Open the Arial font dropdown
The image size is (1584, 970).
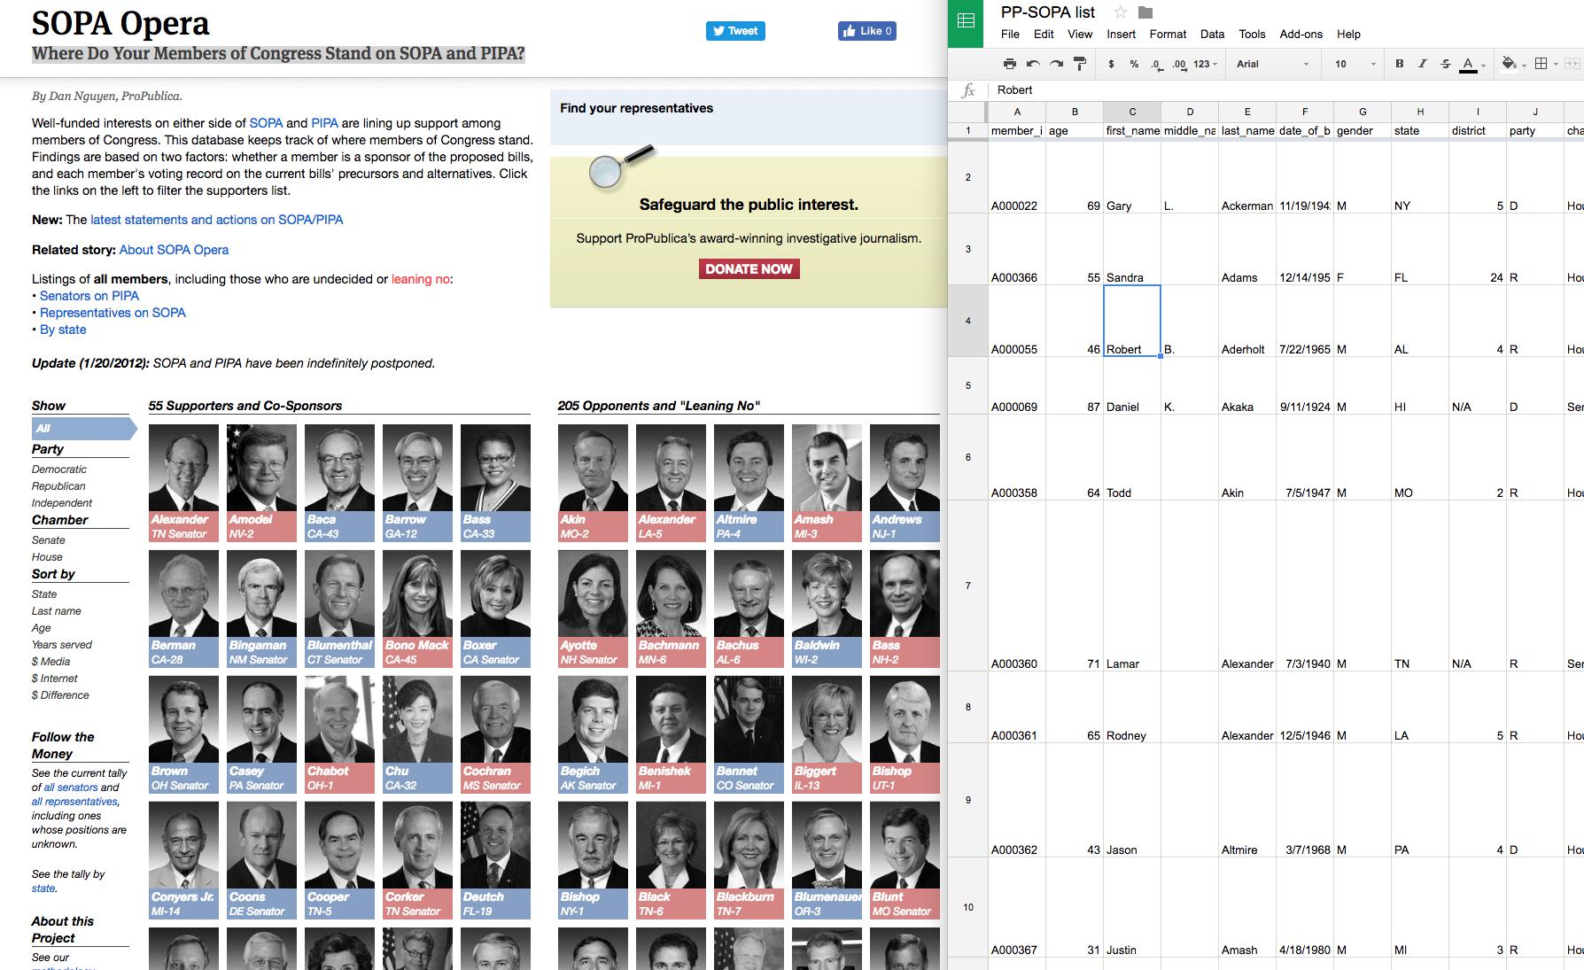click(x=1272, y=64)
